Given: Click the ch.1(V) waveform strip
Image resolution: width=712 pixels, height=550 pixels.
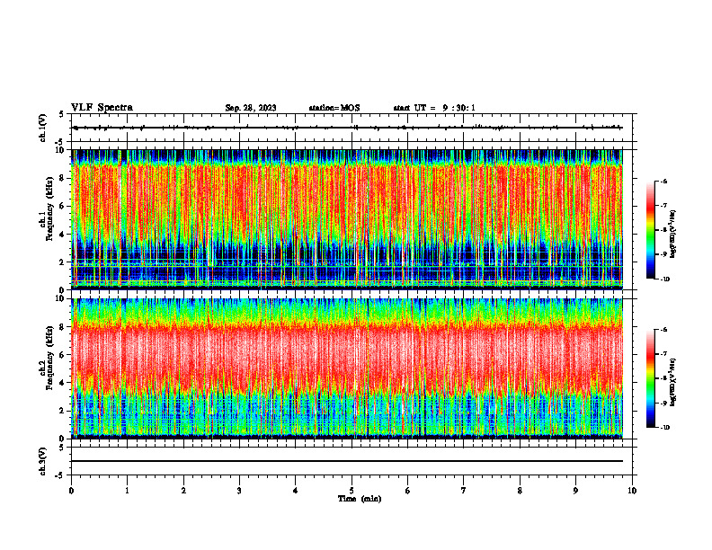Looking at the screenshot, I should pos(352,128).
